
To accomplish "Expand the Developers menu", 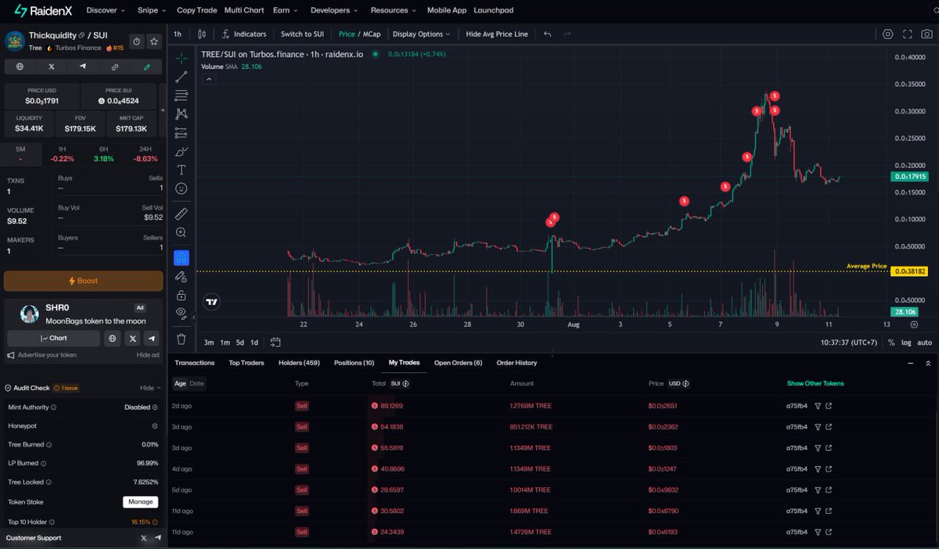I will pyautogui.click(x=334, y=10).
